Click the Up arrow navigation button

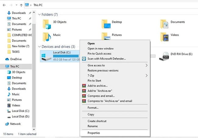[21, 5]
